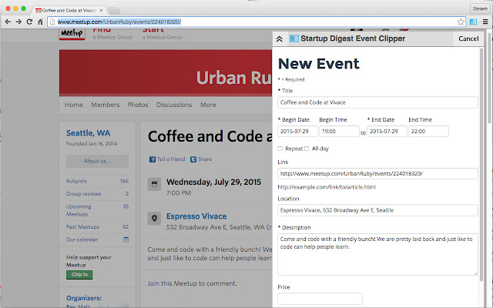Click the Share link
Screen dimensions: 493x308
pyautogui.click(x=205, y=159)
